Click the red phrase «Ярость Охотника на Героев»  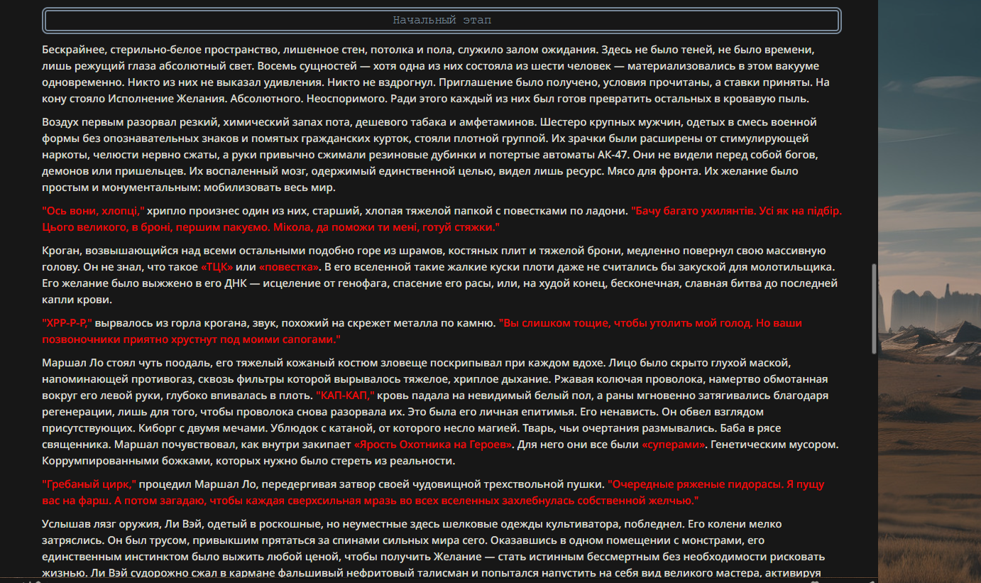pyautogui.click(x=434, y=445)
